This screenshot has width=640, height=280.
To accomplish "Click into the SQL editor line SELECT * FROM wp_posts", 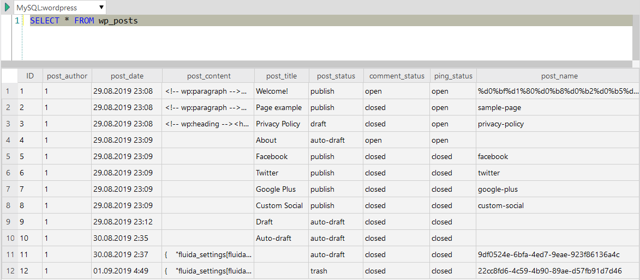I will (x=331, y=21).
